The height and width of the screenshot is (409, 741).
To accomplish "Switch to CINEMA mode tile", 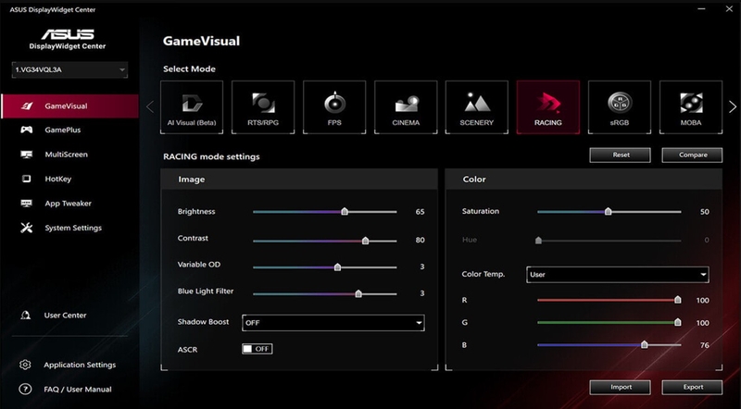I will (x=406, y=107).
